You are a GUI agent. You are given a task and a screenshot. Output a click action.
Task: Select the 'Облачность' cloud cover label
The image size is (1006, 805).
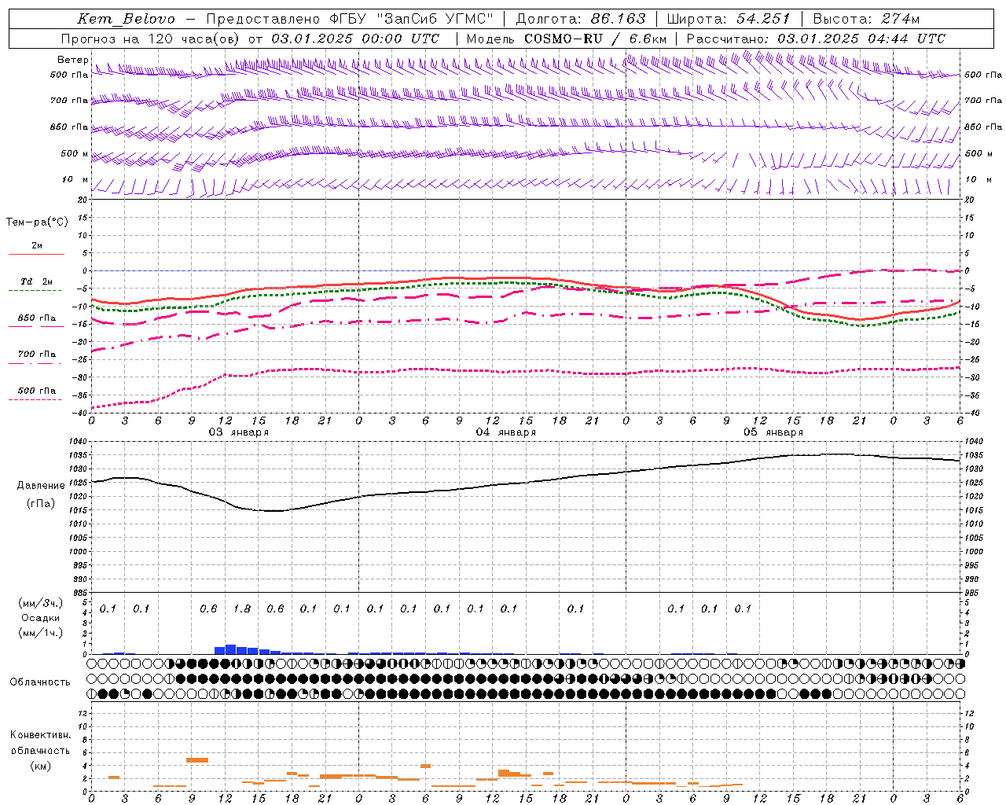point(40,682)
